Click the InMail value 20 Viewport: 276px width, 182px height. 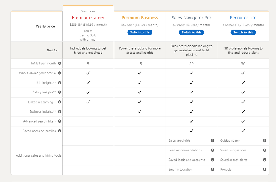[x=192, y=64]
